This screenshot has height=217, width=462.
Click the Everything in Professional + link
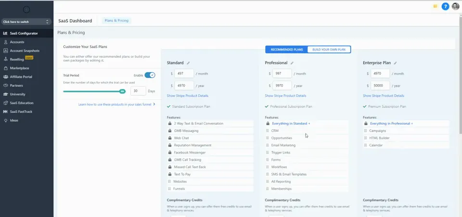(x=392, y=124)
